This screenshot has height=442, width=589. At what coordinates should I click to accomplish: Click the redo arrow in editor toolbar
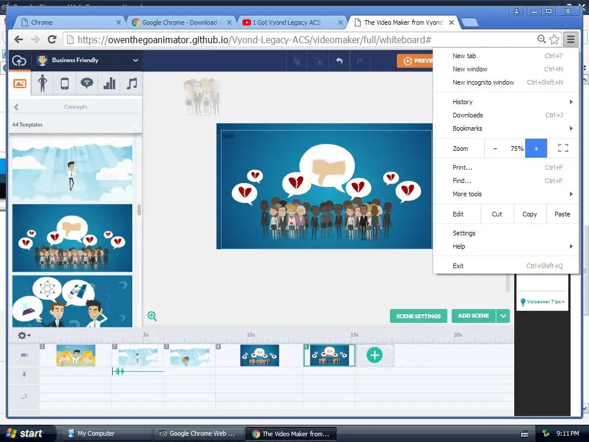coord(360,60)
